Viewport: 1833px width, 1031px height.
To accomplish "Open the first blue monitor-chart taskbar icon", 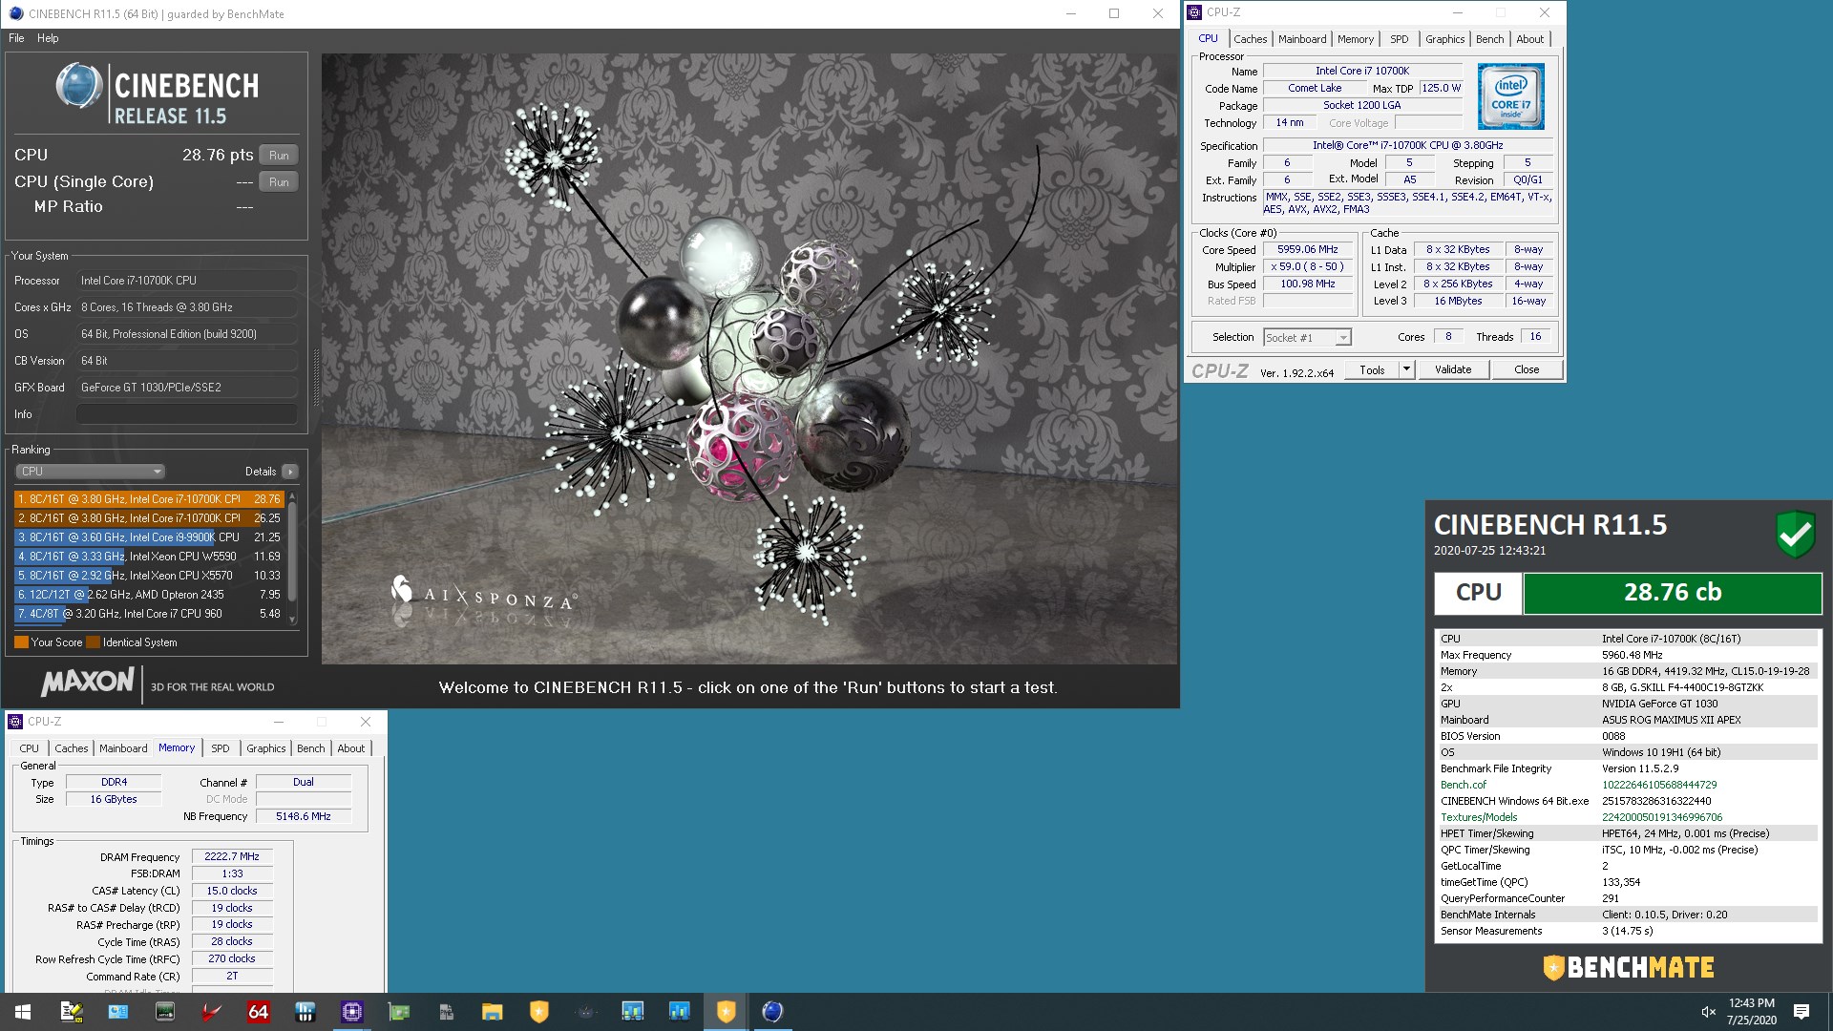I will tap(633, 1012).
